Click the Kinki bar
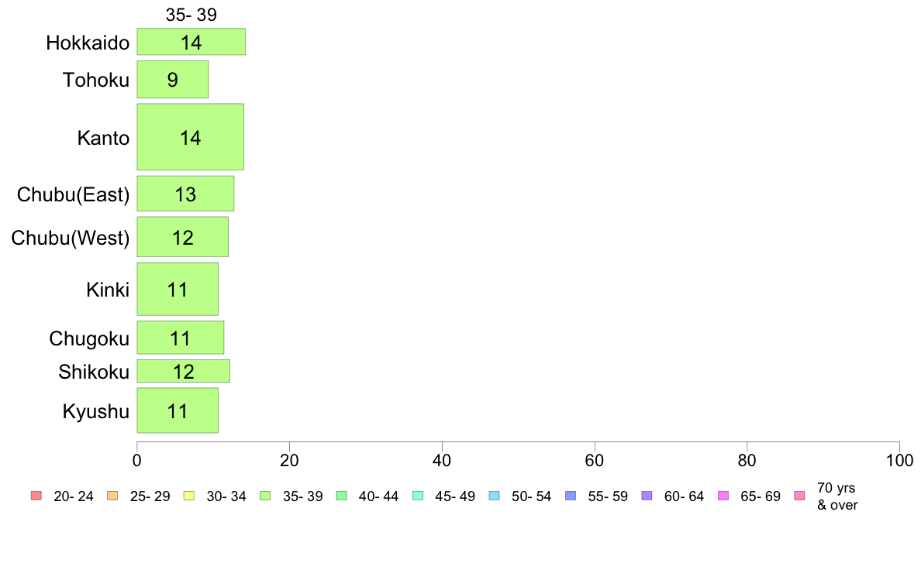 pos(178,289)
